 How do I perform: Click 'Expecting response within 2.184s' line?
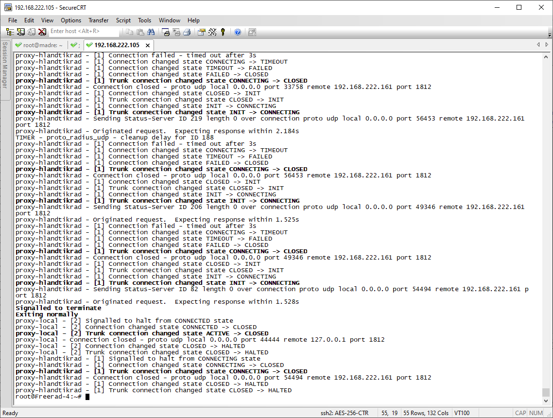(157, 131)
